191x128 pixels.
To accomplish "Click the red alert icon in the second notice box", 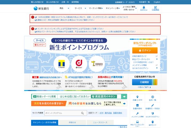I will 33,29.
